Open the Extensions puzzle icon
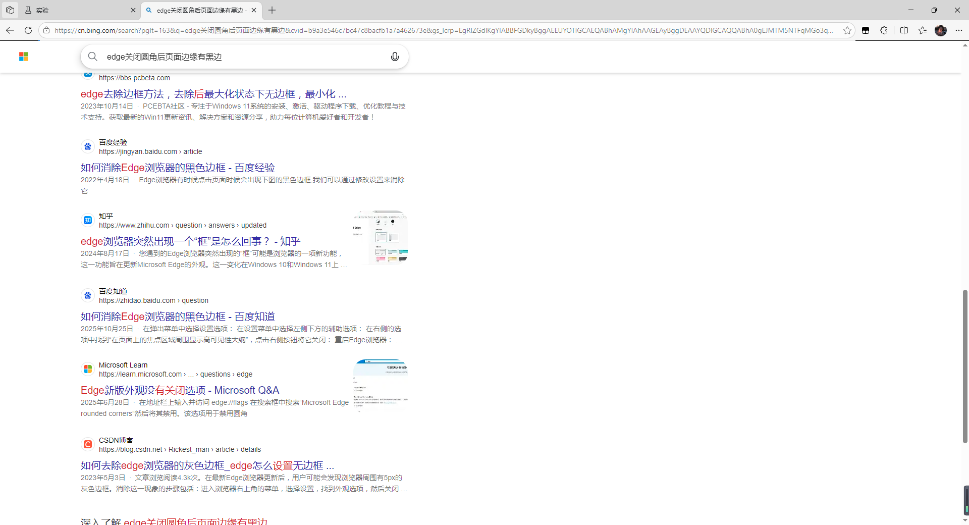Viewport: 969px width, 525px height. 884,30
